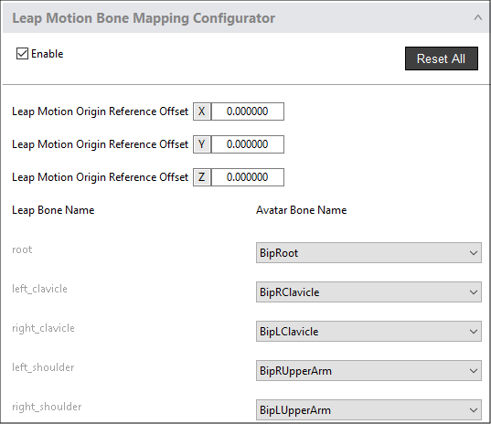
Task: Click the X axis label button
Action: (202, 111)
